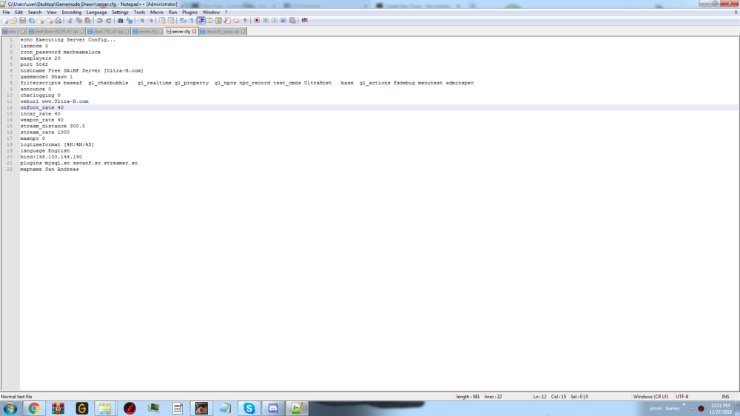Open the File menu
Screen dimensions: 740x416
coord(6,13)
